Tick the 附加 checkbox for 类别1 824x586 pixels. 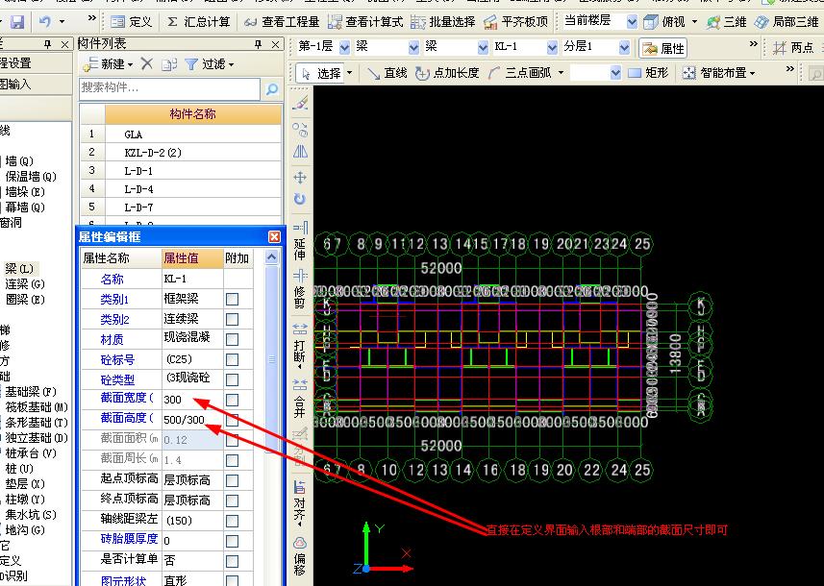click(x=232, y=299)
